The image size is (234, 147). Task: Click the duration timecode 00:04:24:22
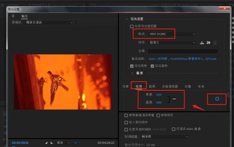106,143
